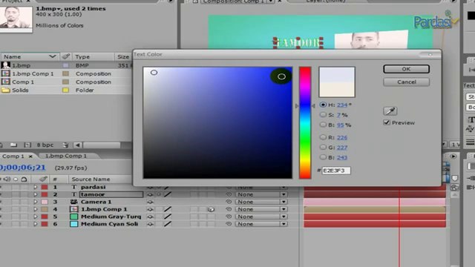475x267 pixels.
Task: Click the label tag column icon in timeline header
Action: pyautogui.click(x=43, y=179)
